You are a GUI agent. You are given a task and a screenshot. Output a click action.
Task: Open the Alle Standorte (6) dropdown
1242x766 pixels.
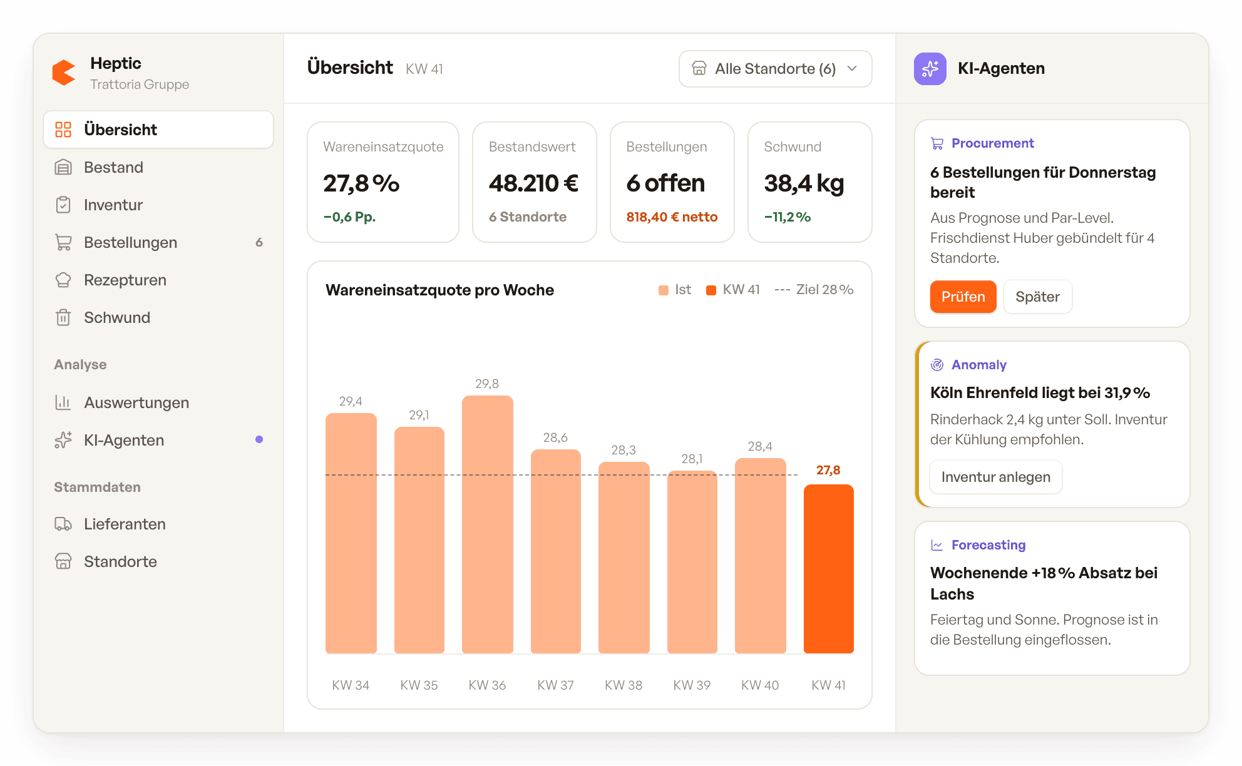pyautogui.click(x=776, y=69)
